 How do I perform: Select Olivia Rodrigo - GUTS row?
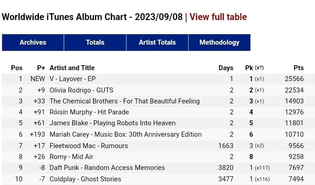click(x=81, y=90)
